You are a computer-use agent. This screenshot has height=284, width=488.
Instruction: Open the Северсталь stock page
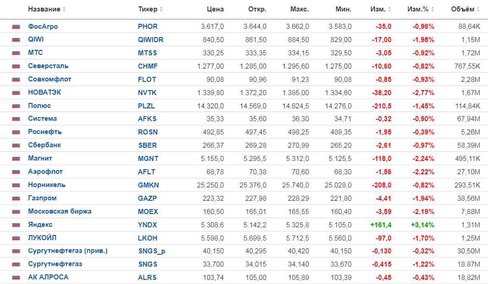(x=48, y=66)
